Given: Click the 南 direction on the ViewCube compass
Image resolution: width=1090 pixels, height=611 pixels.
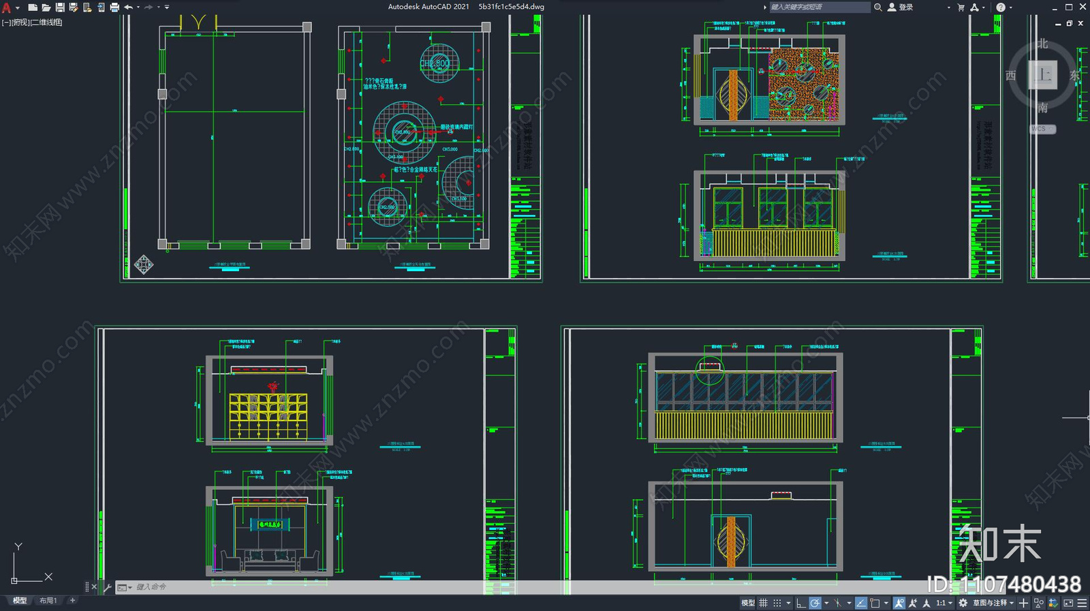Looking at the screenshot, I should tap(1042, 108).
